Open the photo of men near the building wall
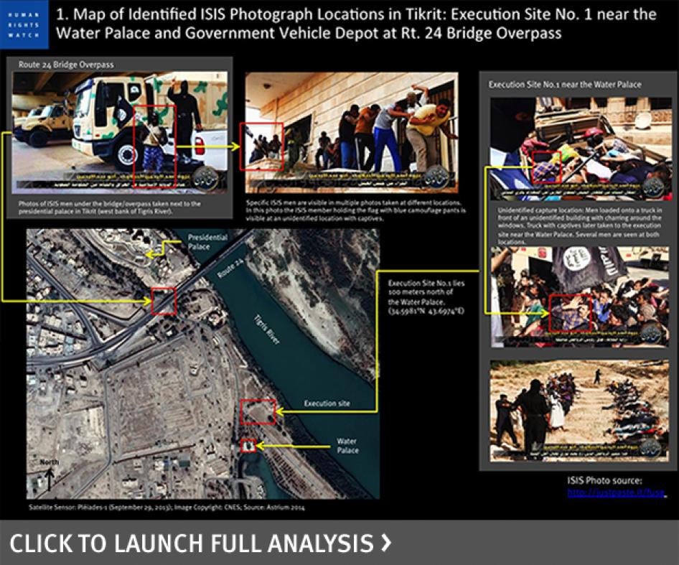The height and width of the screenshot is (565, 679). click(x=351, y=132)
